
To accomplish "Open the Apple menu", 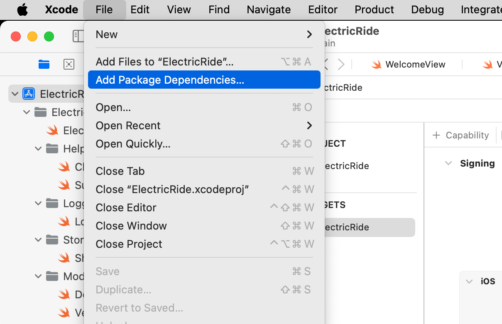I will 22,10.
